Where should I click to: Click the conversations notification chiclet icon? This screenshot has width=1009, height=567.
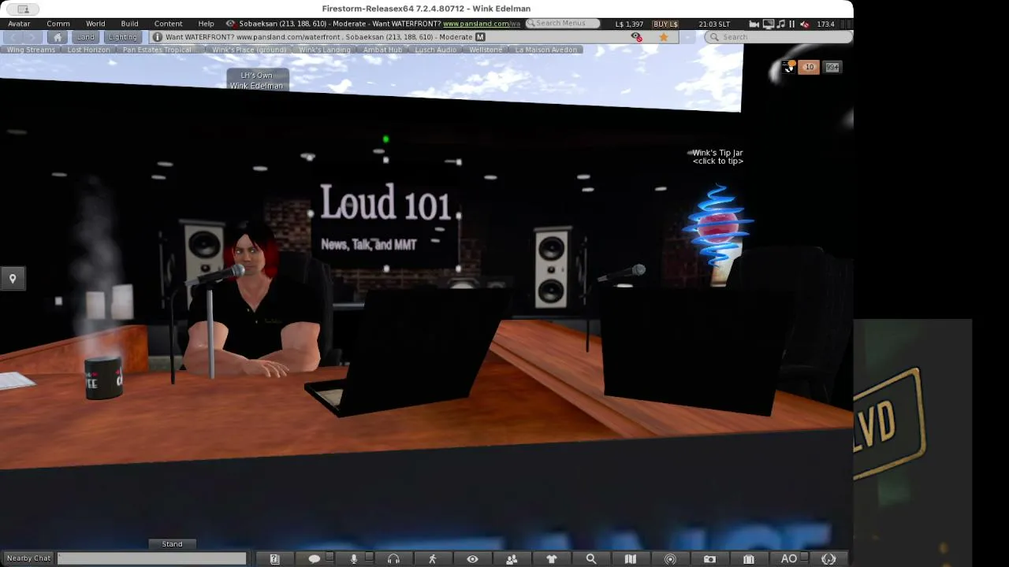click(788, 67)
